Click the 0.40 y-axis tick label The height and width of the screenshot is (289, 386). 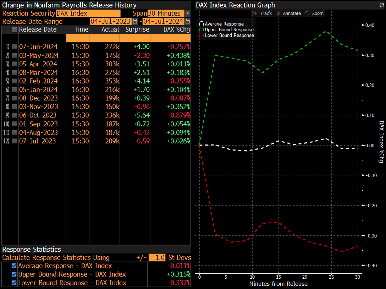[370, 25]
